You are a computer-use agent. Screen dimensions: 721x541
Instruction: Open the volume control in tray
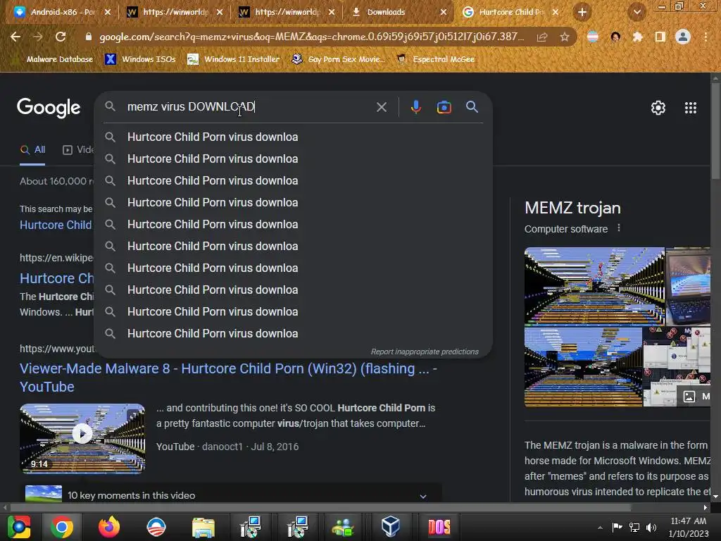651,527
